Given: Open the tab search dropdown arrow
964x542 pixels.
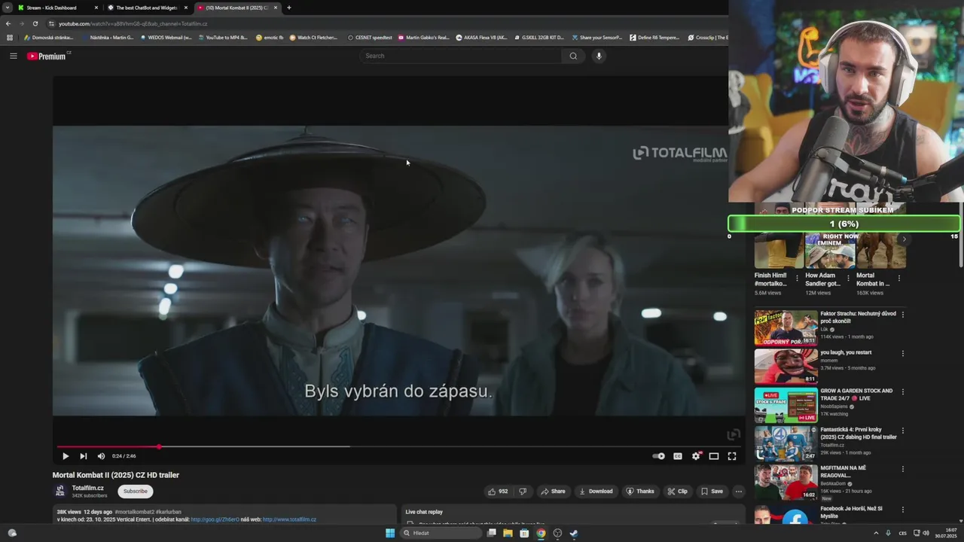Looking at the screenshot, I should (7, 8).
